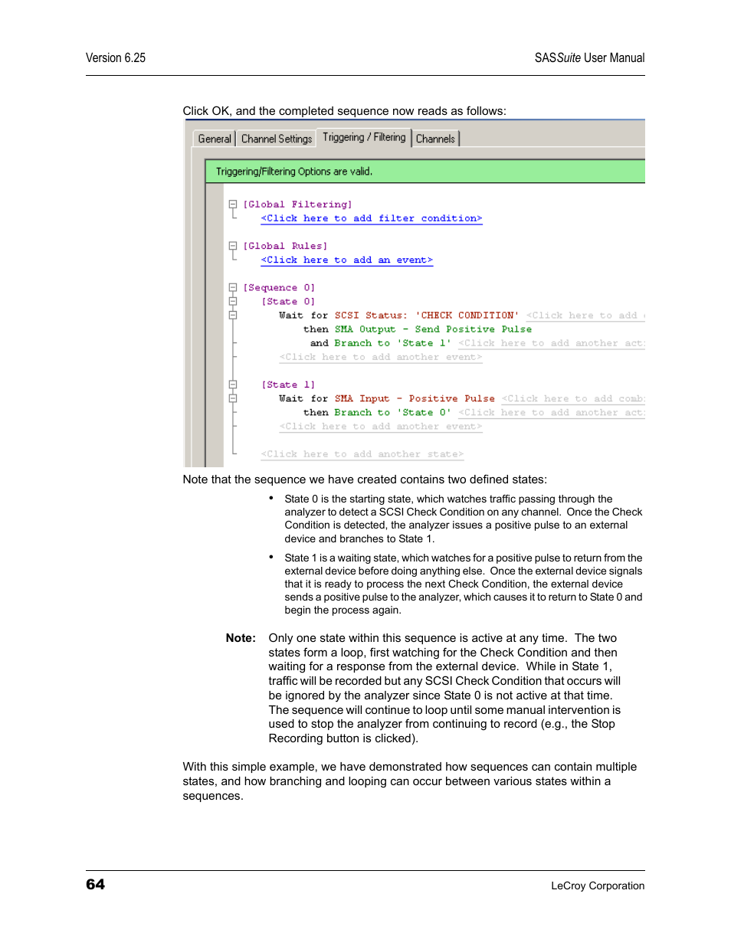
Task: Select the Triggering / Filtering tab
Action: coord(364,137)
